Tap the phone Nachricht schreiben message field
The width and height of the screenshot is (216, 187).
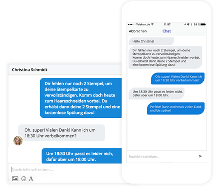click(162, 156)
